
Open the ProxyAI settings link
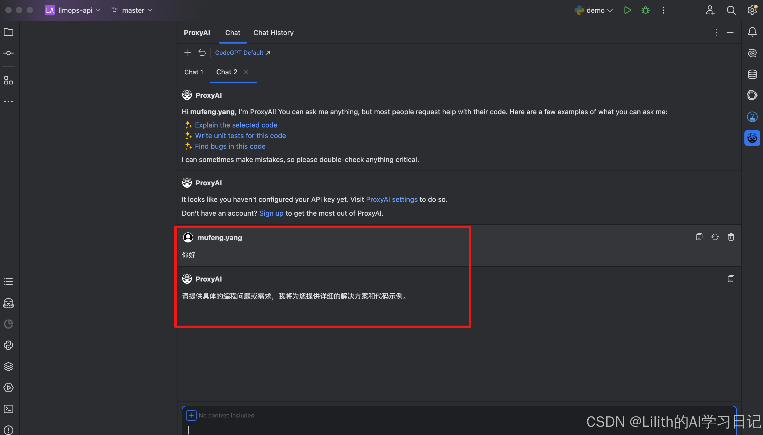click(392, 199)
